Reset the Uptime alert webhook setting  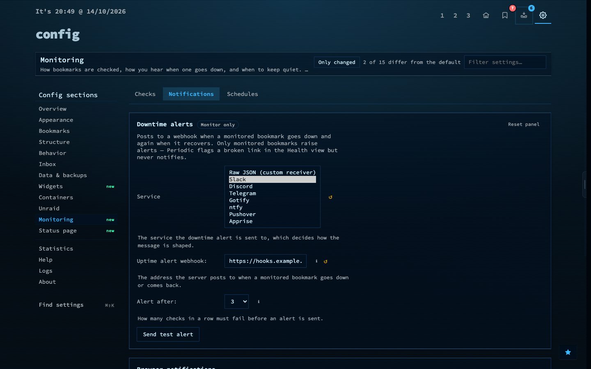coord(325,261)
